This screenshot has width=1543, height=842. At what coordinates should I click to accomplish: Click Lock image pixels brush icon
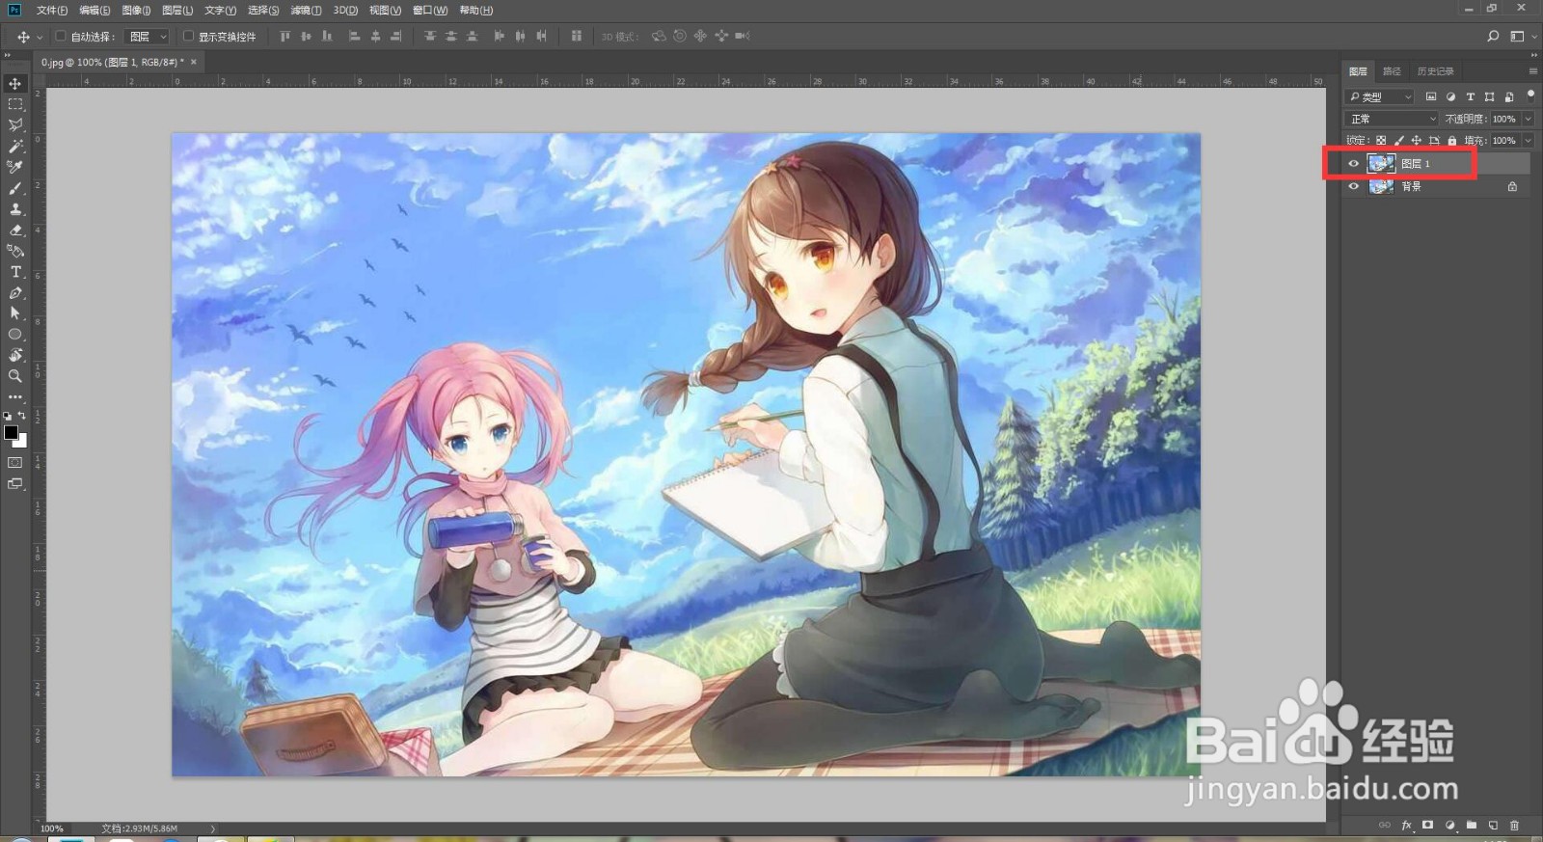point(1399,141)
